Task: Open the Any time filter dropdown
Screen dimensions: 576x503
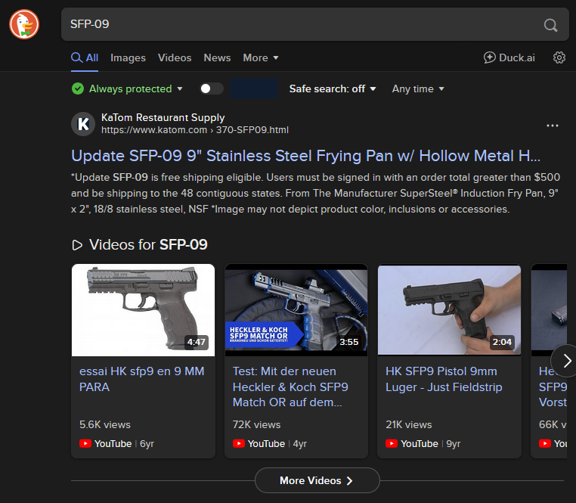Action: (x=418, y=88)
